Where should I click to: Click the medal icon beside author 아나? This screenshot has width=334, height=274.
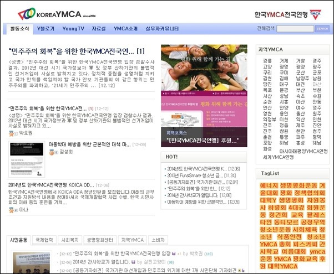(x=11, y=210)
